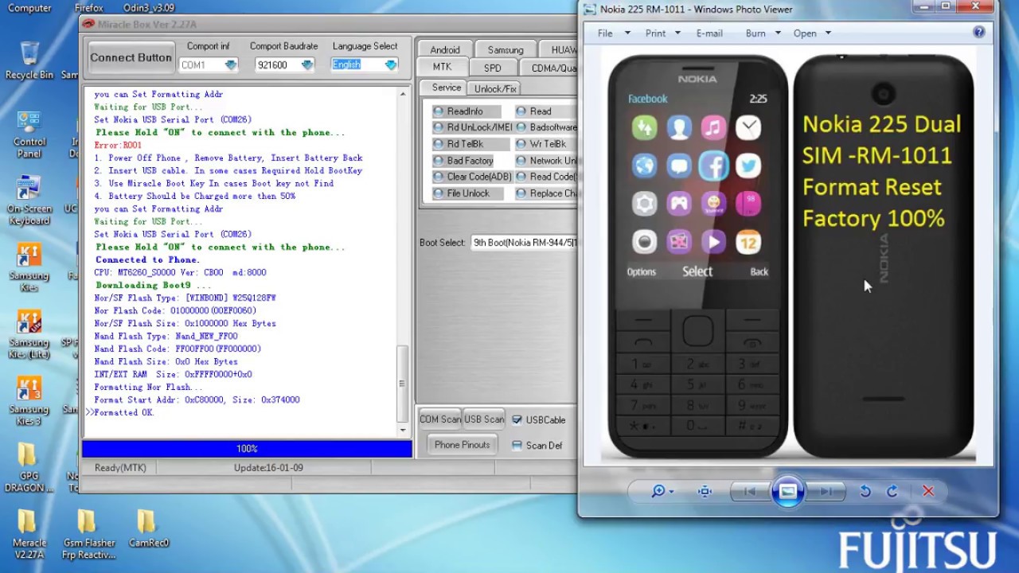Click the Miracle Box title bar icon
The width and height of the screenshot is (1019, 573).
(x=89, y=24)
